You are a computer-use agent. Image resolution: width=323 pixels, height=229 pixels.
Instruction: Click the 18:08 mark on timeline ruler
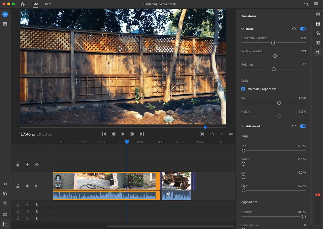141,142
